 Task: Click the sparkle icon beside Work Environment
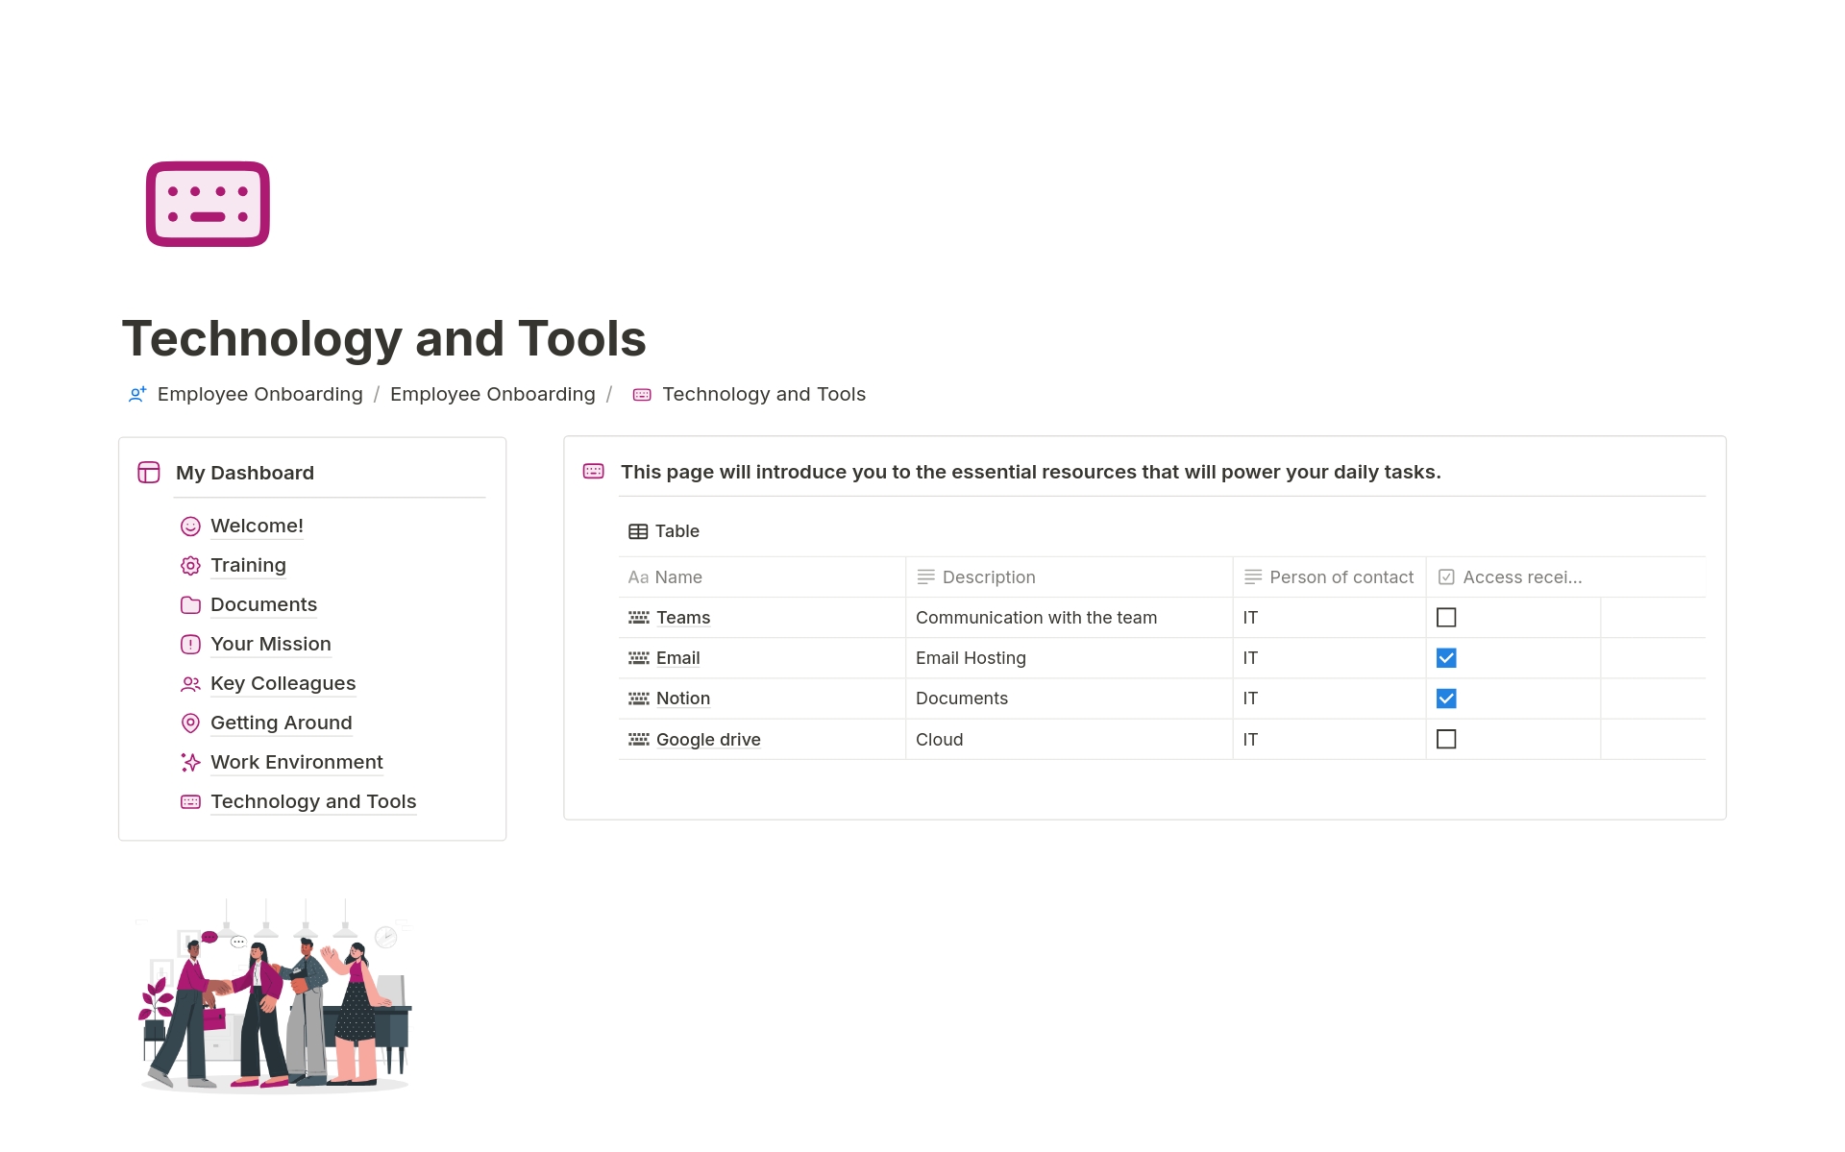click(x=190, y=763)
